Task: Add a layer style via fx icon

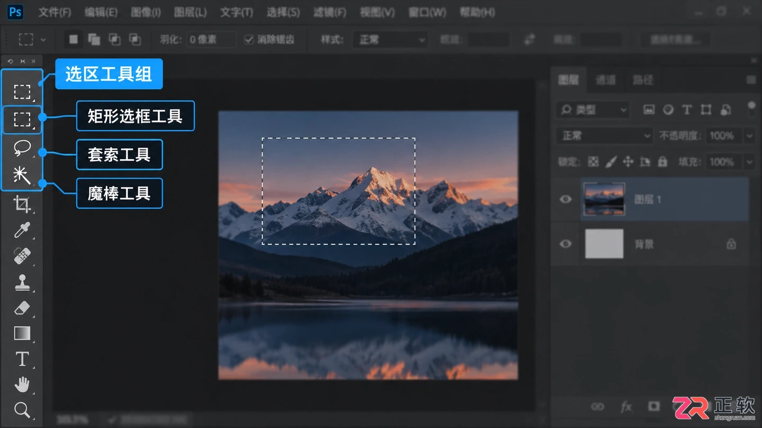Action: click(x=626, y=406)
